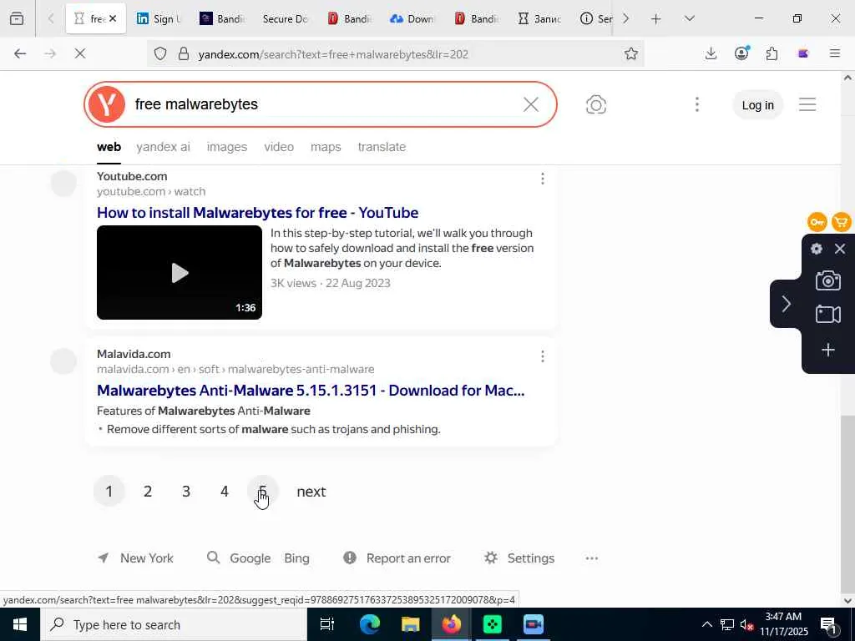
Task: Open options for the Youtube.com result
Action: coord(542,179)
